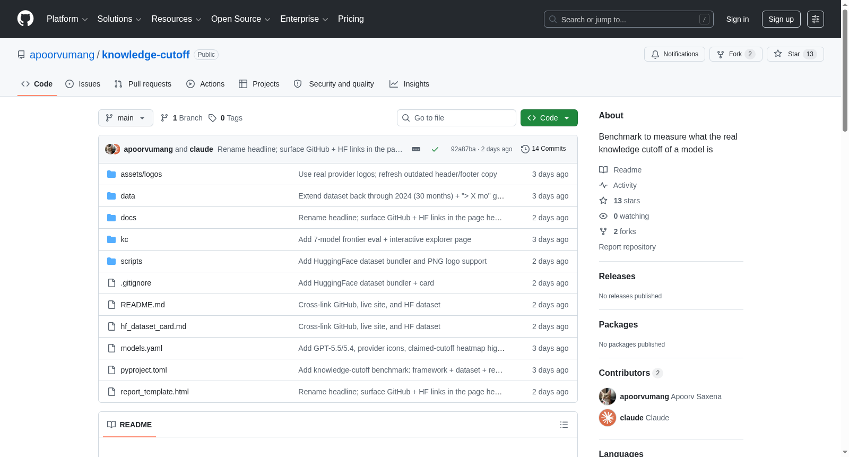The height and width of the screenshot is (457, 849).
Task: Focus the Search or jump to field
Action: 629,19
